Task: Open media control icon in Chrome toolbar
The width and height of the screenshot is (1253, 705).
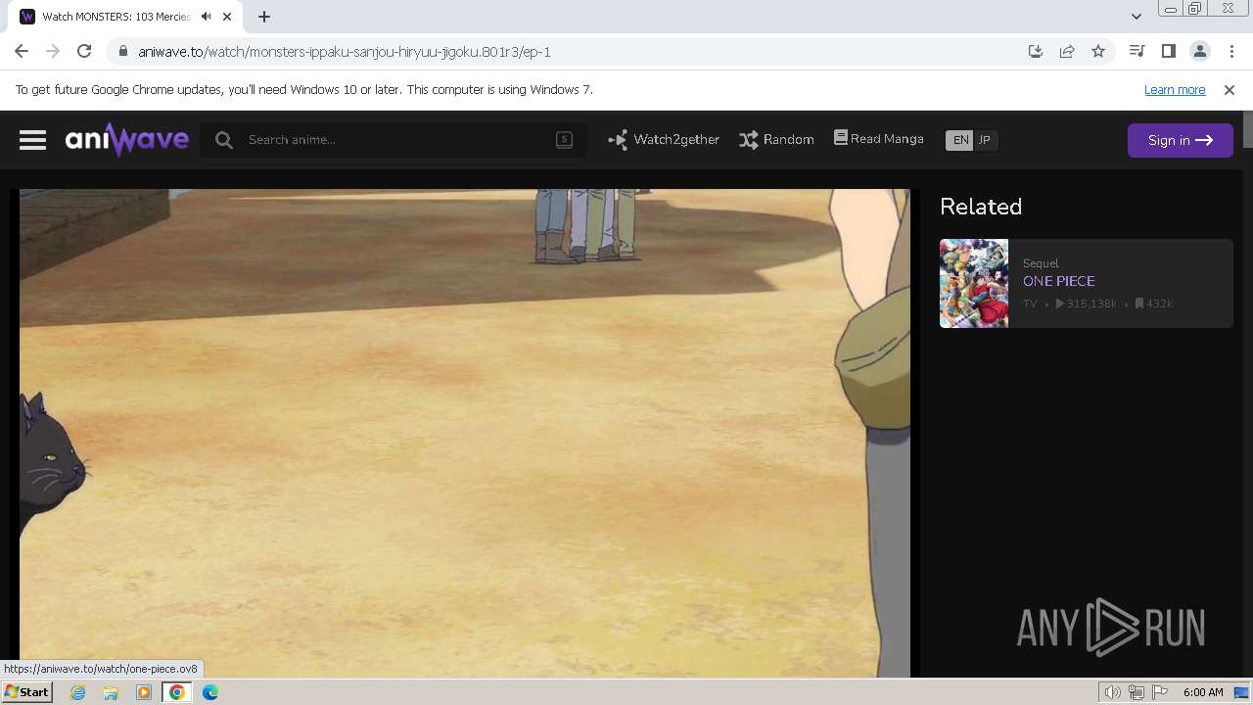Action: 1137,52
